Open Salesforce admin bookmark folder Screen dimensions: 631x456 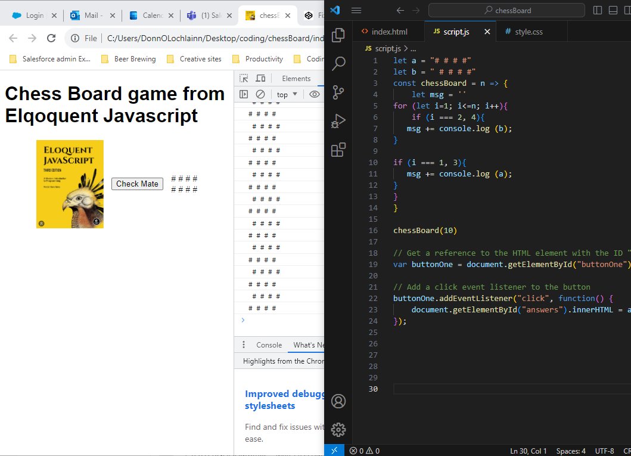[50, 59]
